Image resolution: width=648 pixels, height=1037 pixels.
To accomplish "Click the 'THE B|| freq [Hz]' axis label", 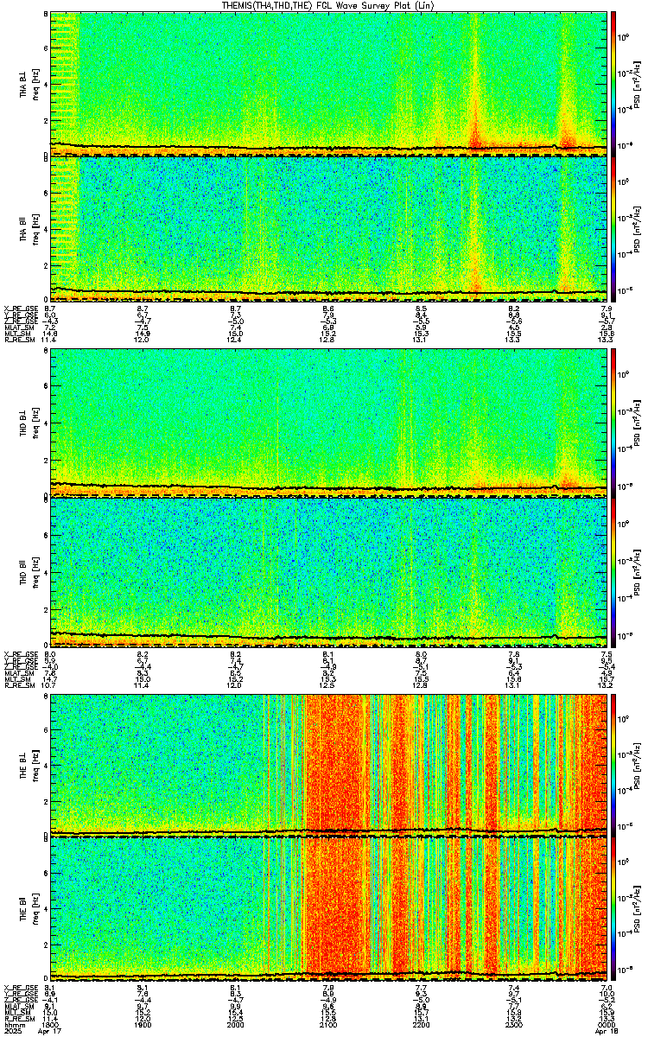I will click(29, 909).
